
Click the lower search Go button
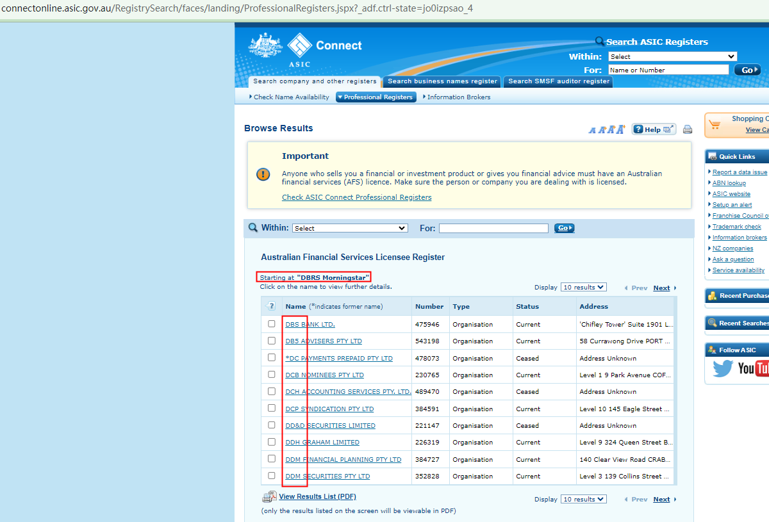(x=565, y=228)
